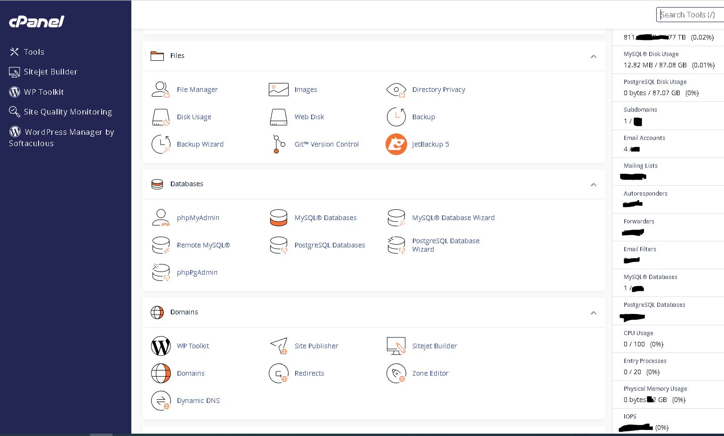Collapse the Files section

pyautogui.click(x=593, y=56)
